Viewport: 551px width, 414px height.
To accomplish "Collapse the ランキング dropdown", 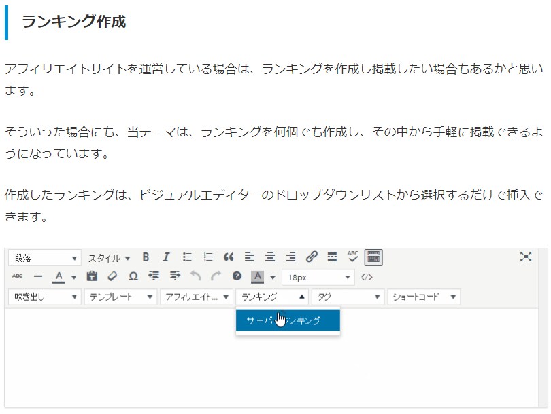I will coord(272,297).
